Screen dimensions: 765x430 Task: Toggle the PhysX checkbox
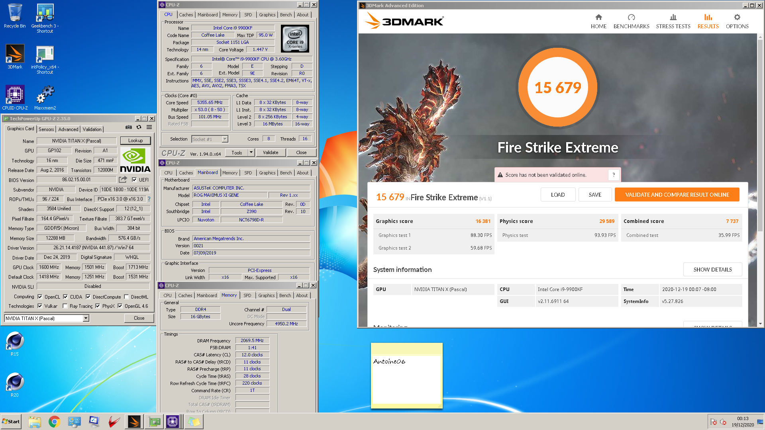pos(98,306)
